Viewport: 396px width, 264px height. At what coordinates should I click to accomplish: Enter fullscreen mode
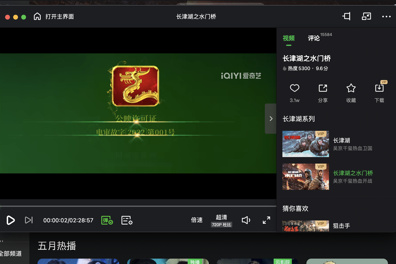[267, 220]
